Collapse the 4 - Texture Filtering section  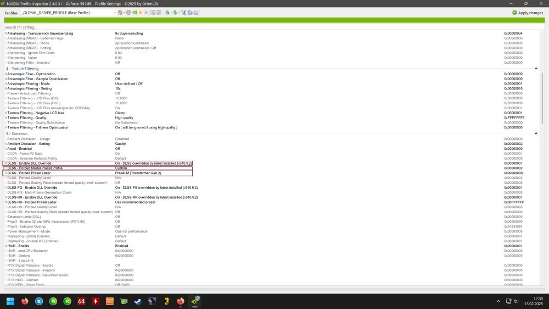click(536, 69)
